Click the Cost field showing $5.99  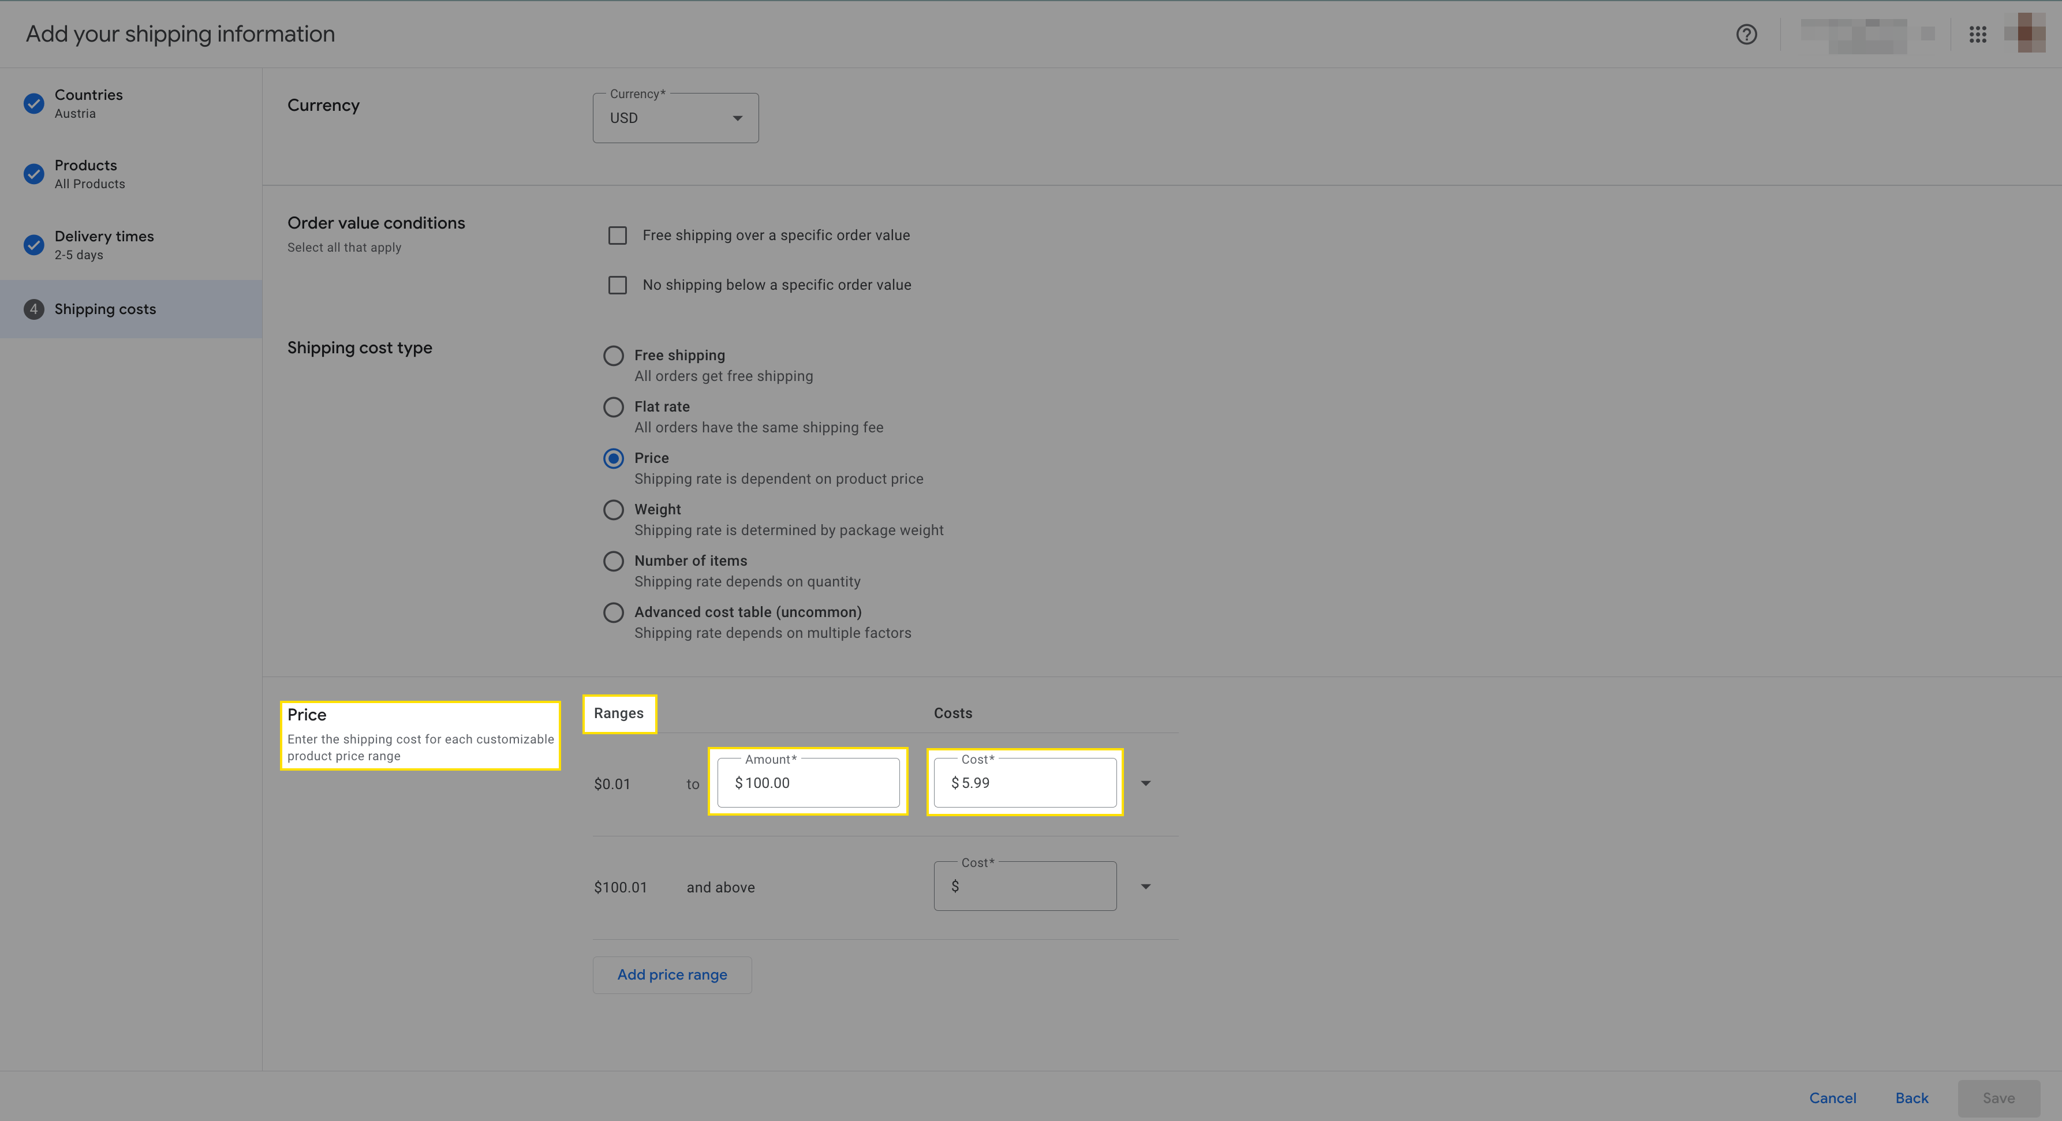[1025, 783]
